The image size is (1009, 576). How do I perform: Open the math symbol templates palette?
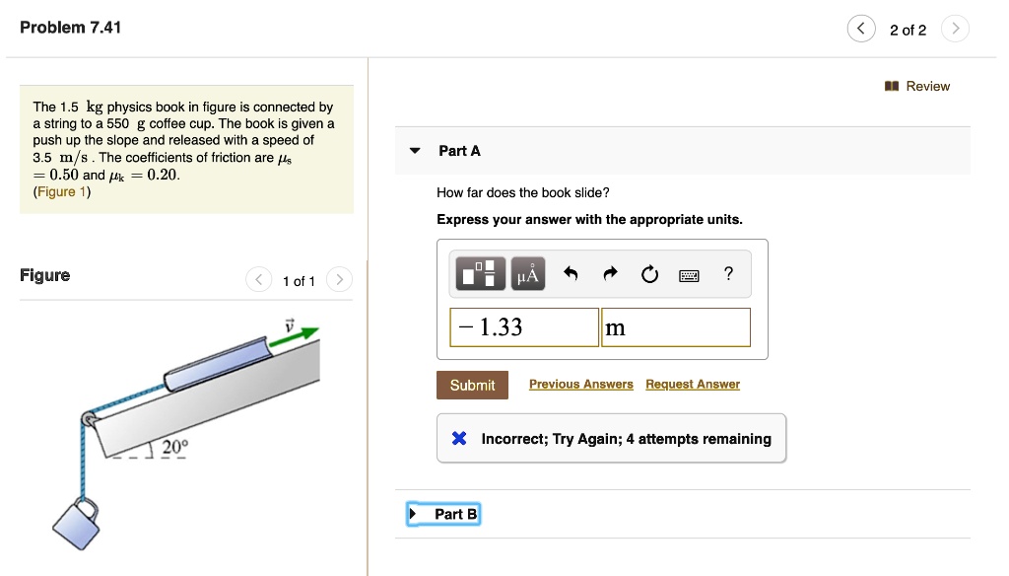coord(479,273)
